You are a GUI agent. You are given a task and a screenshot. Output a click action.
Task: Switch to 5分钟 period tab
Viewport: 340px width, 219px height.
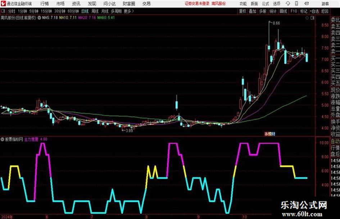34,11
